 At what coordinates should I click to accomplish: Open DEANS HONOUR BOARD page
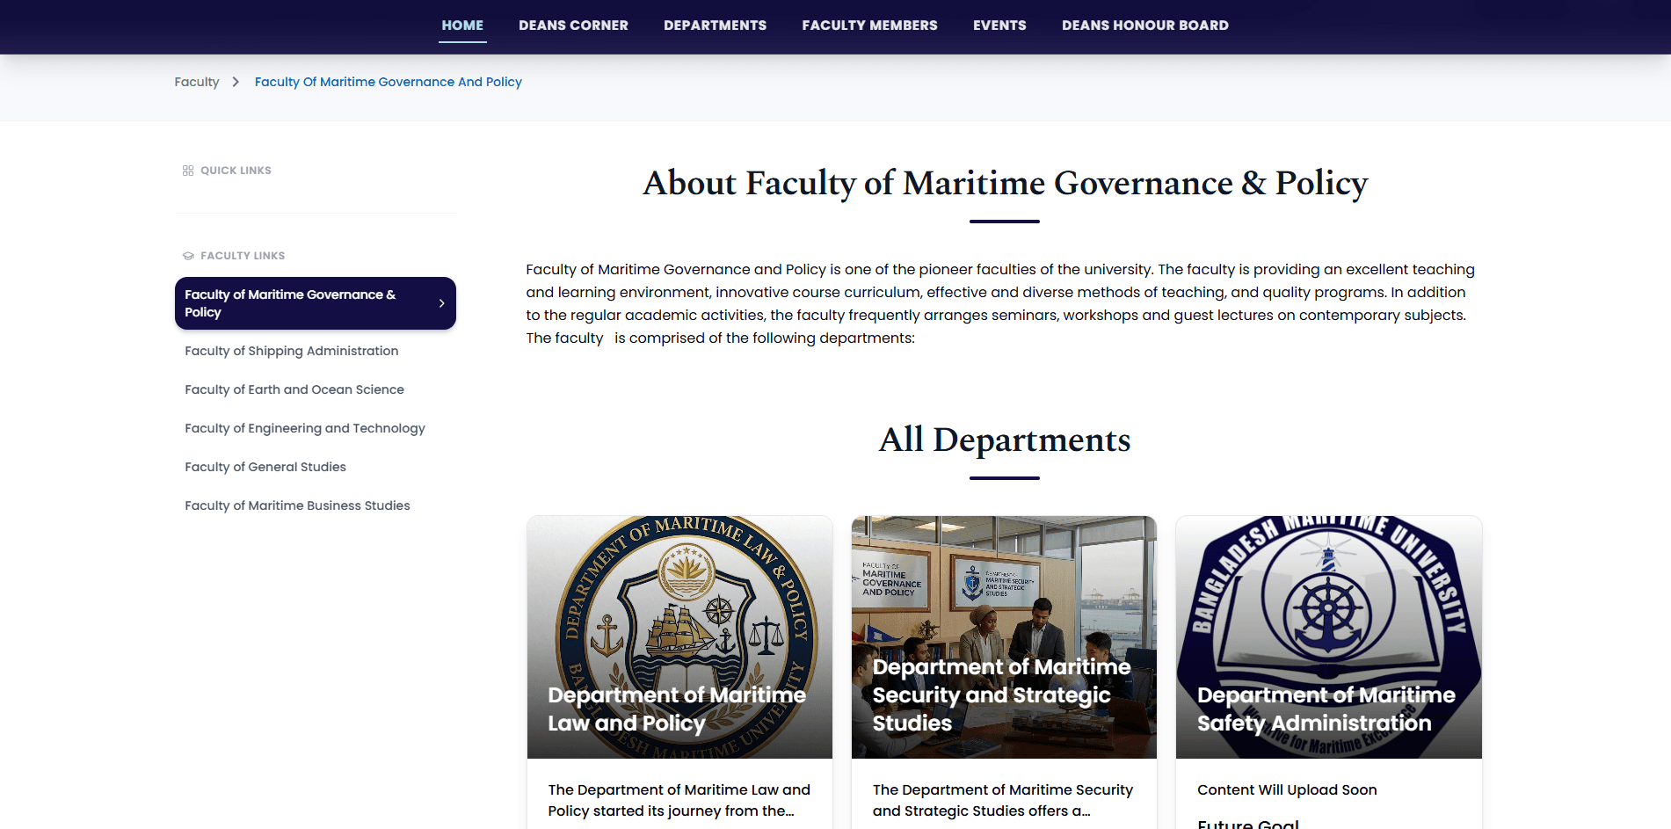(1145, 25)
